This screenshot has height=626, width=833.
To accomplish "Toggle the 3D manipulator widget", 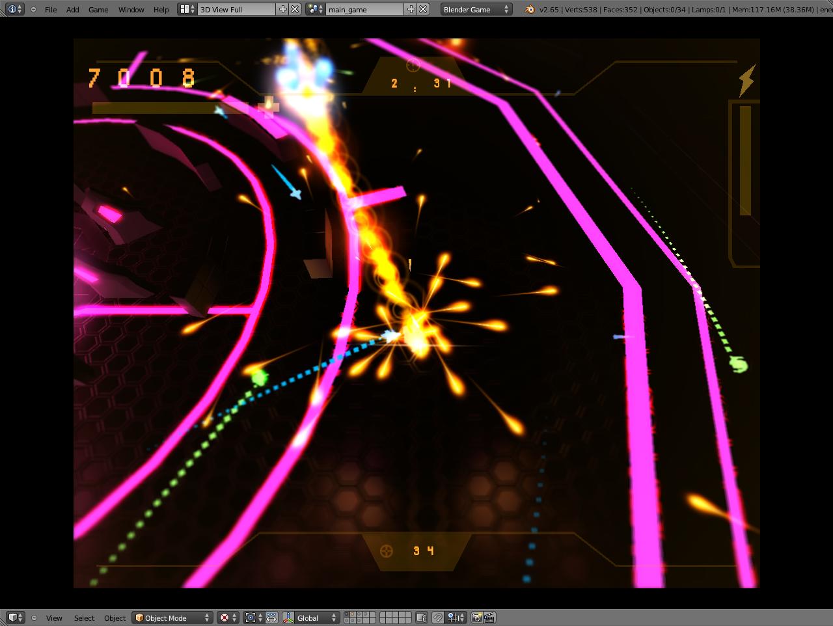I will [x=288, y=618].
